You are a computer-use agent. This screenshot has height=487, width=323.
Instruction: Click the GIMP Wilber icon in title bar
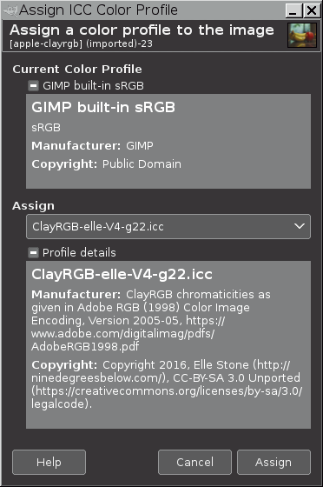coord(10,10)
